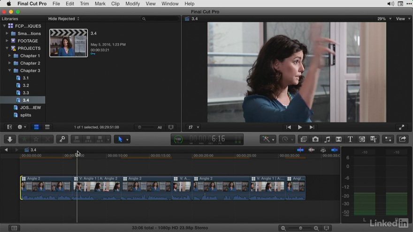This screenshot has width=413, height=232.
Task: Import media with the down-arrow button
Action: tap(10, 139)
